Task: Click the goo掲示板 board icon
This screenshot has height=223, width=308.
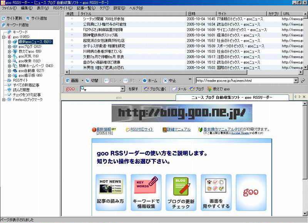Action: [x=15, y=75]
